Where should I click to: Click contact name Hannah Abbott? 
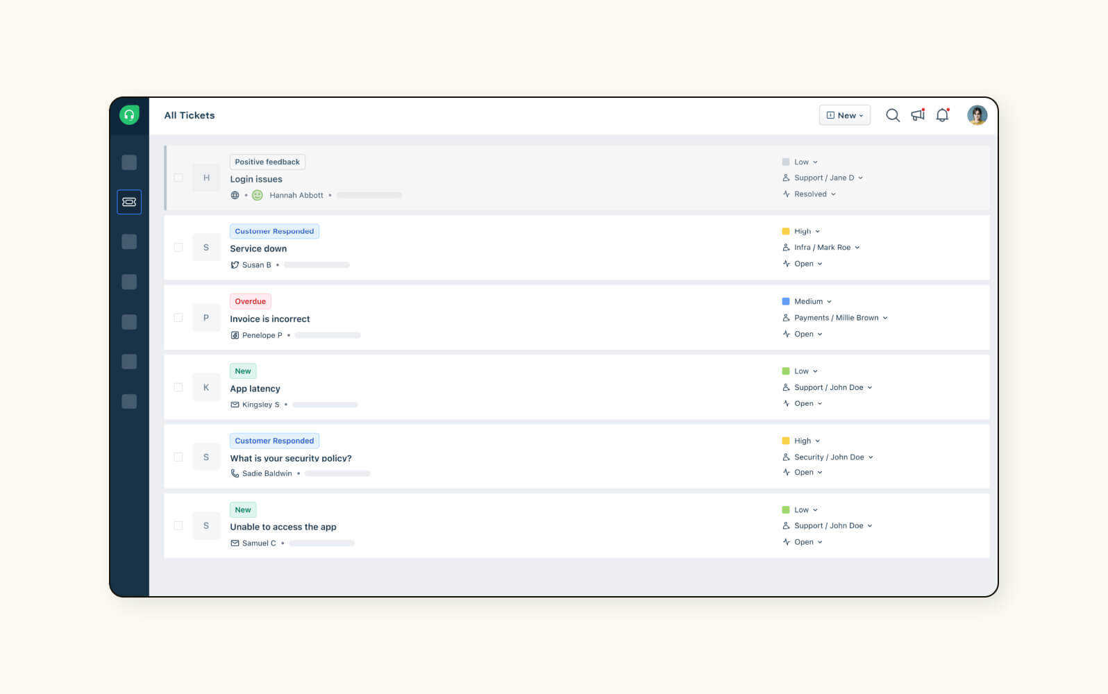296,195
